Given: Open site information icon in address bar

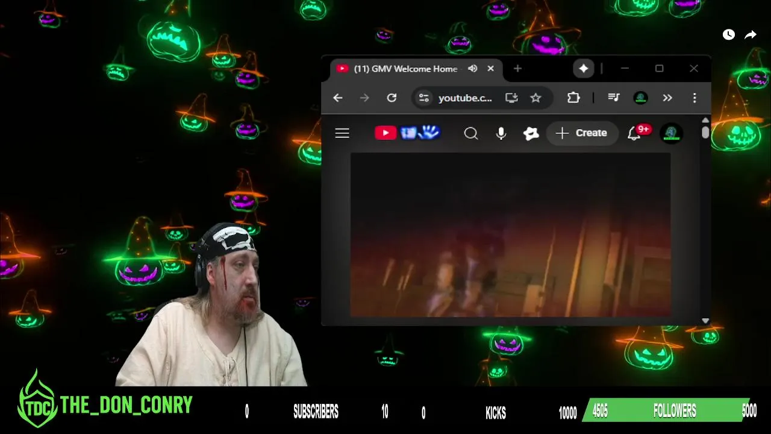Looking at the screenshot, I should pos(424,98).
